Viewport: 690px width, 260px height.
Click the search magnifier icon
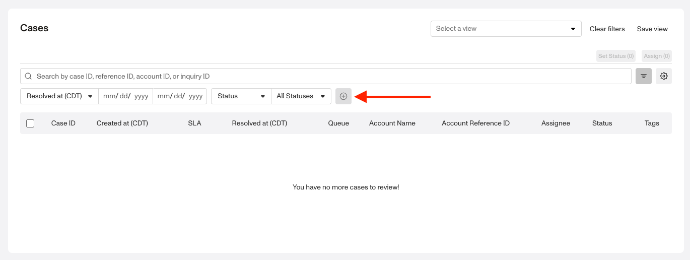click(x=29, y=76)
